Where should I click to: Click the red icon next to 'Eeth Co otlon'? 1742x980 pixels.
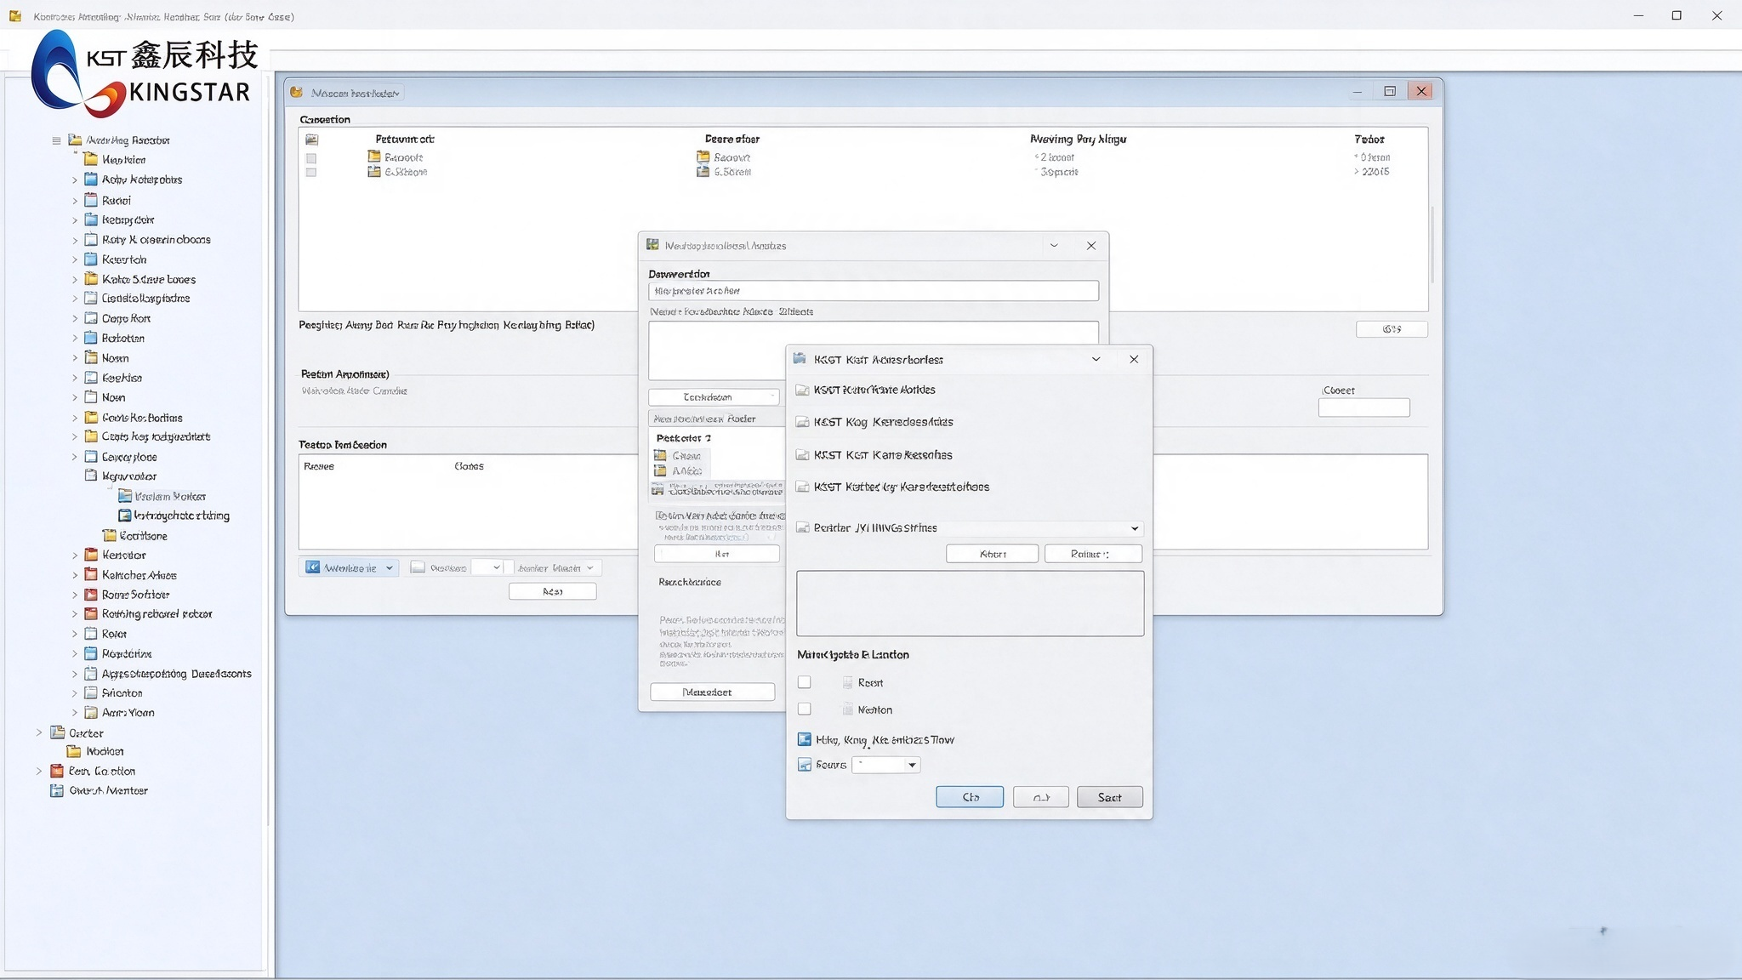pos(57,771)
